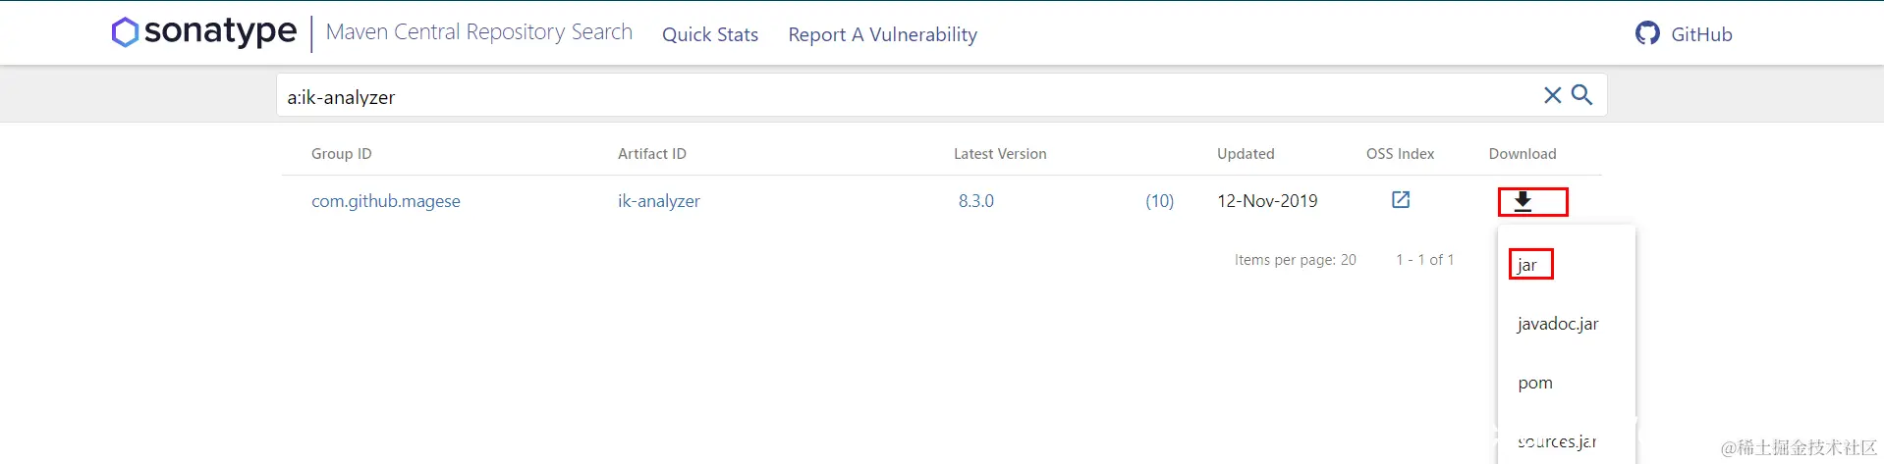Choose pom in the download menu
The width and height of the screenshot is (1884, 464).
tap(1535, 383)
